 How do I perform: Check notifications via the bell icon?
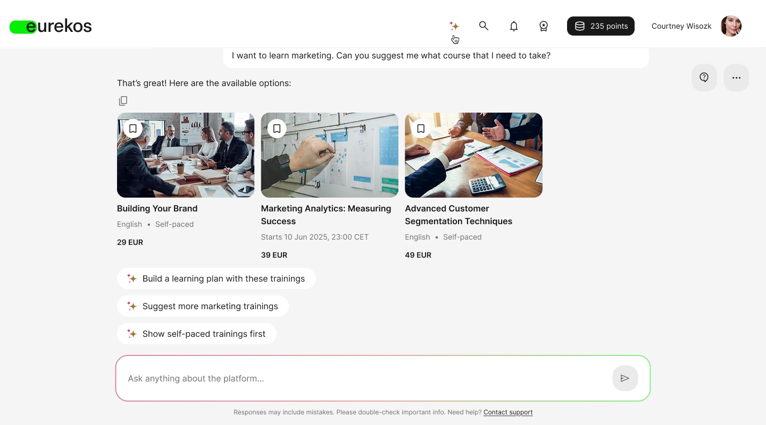513,25
